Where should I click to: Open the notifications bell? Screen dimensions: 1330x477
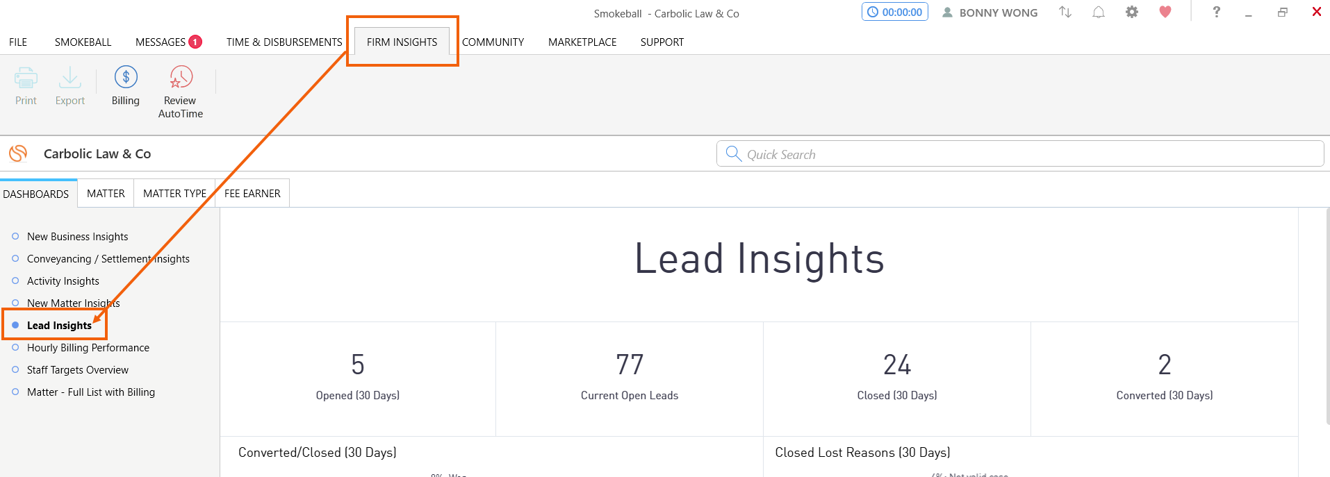coord(1099,12)
